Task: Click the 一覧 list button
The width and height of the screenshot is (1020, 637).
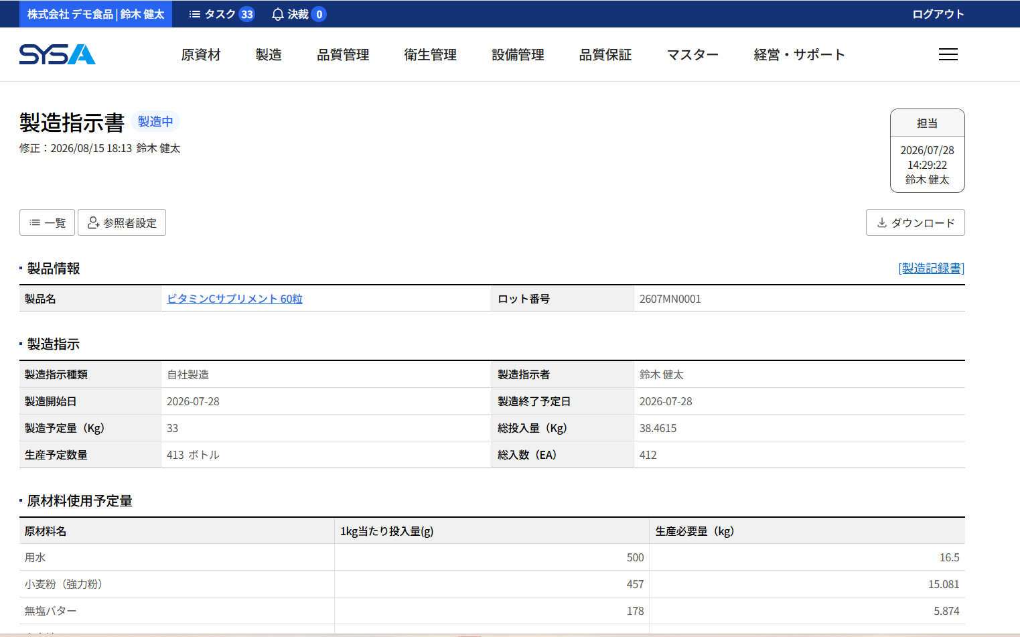Action: [47, 222]
